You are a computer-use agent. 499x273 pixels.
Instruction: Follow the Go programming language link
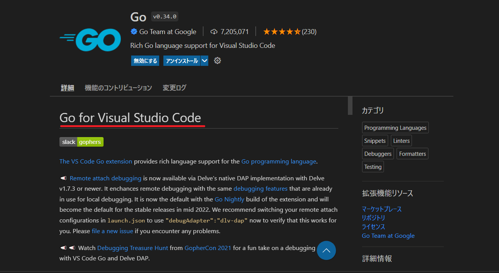click(x=279, y=161)
